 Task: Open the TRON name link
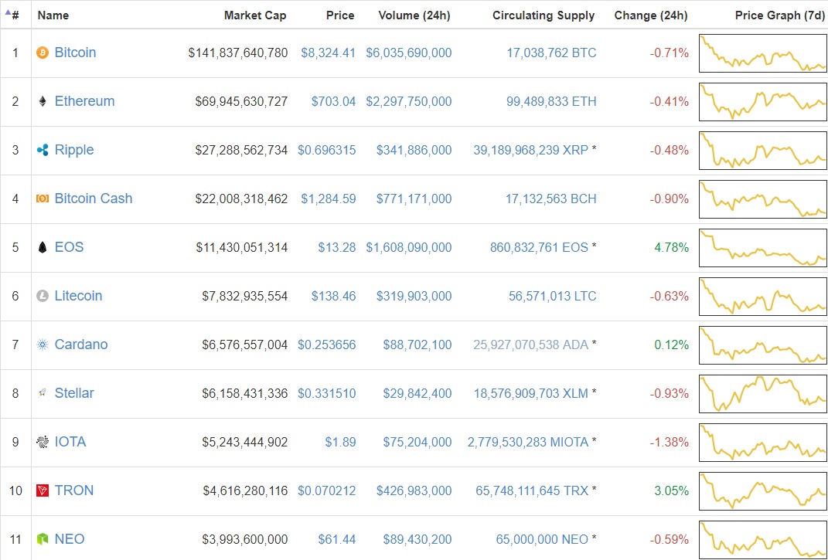[74, 490]
